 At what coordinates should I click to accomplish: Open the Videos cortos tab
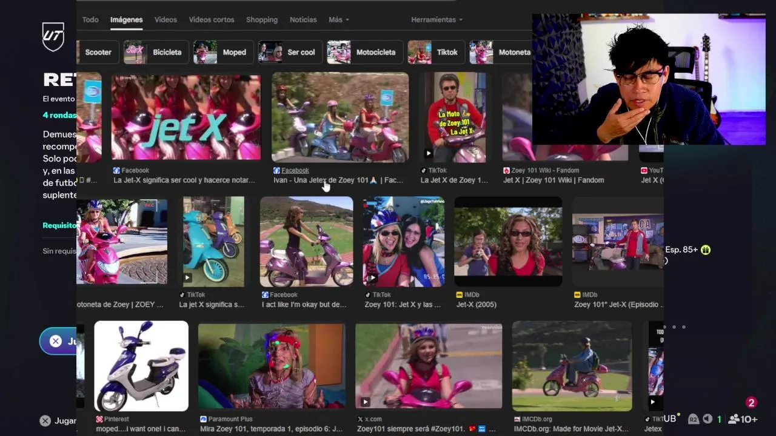pyautogui.click(x=211, y=20)
